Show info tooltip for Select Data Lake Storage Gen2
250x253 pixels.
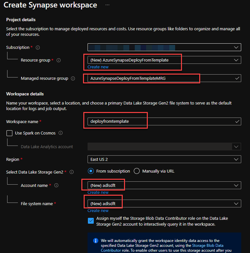tap(72, 172)
